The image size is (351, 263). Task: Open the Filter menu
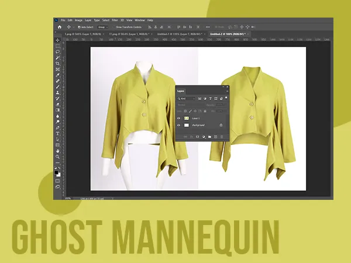pyautogui.click(x=115, y=20)
